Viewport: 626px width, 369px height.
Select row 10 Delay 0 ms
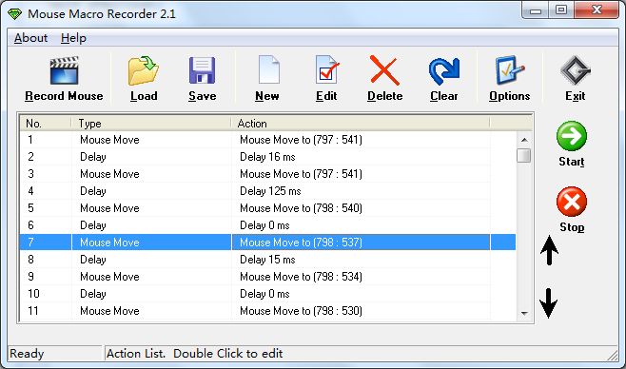click(x=267, y=294)
